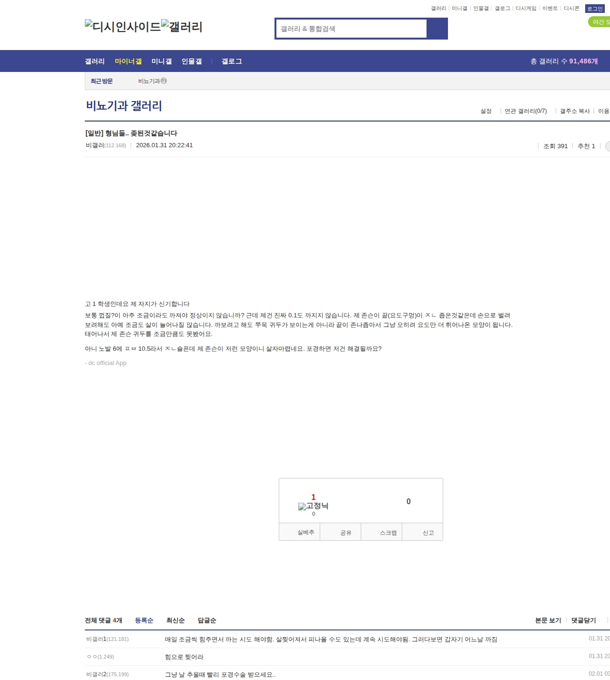Click comment 그냥 날 추울때 빨리 포경수술 받으세요
610x680 pixels.
220,675
